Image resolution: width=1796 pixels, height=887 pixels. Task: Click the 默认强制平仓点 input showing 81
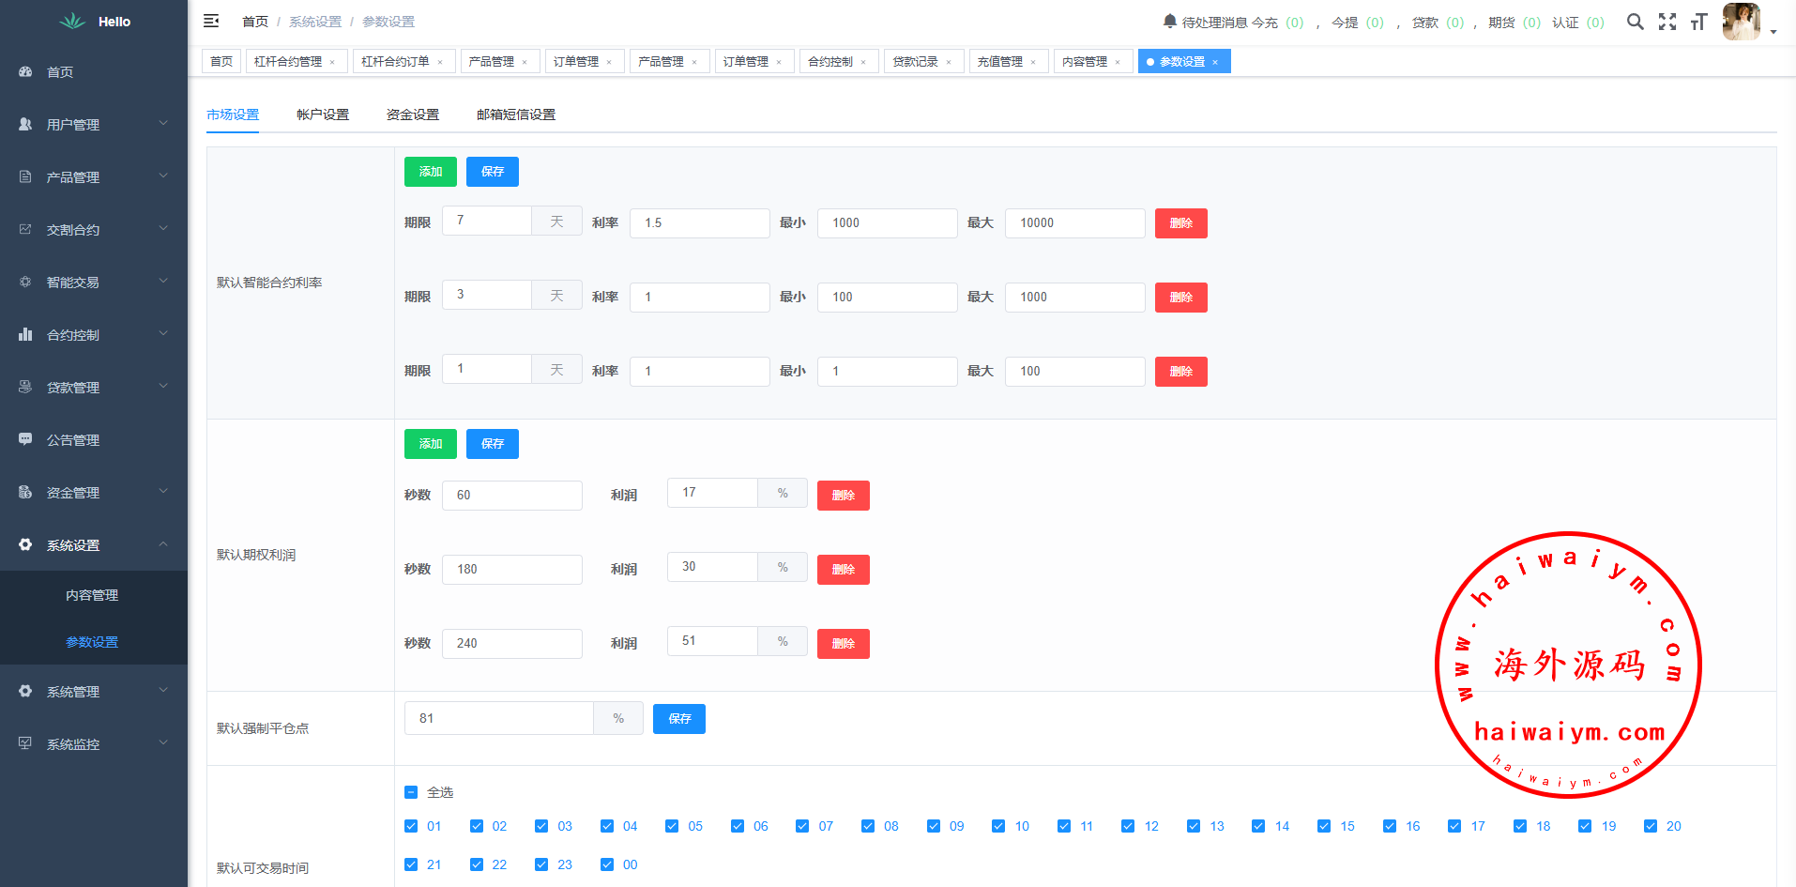tap(499, 718)
